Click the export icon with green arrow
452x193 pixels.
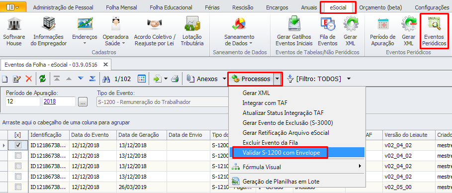point(158,79)
